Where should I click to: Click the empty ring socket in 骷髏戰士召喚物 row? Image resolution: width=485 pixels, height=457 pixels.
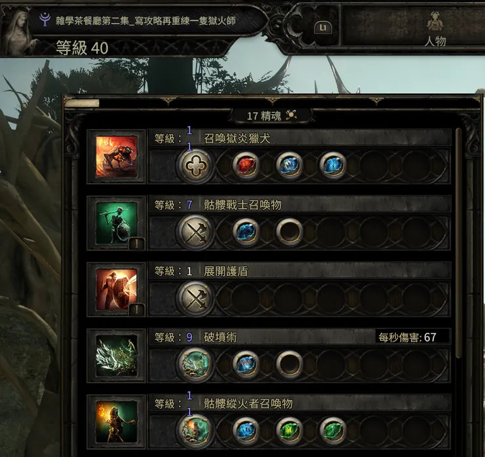click(x=289, y=231)
